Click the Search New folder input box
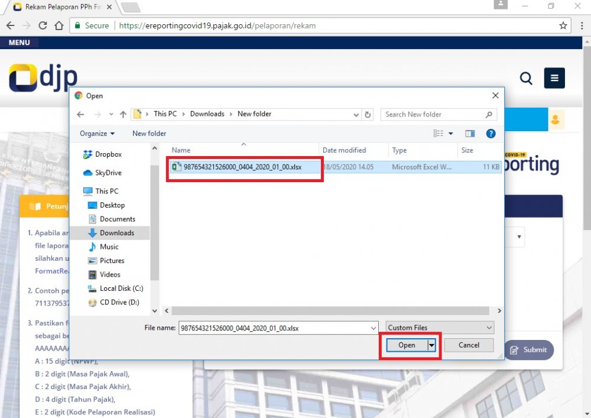The image size is (591, 418). click(433, 114)
